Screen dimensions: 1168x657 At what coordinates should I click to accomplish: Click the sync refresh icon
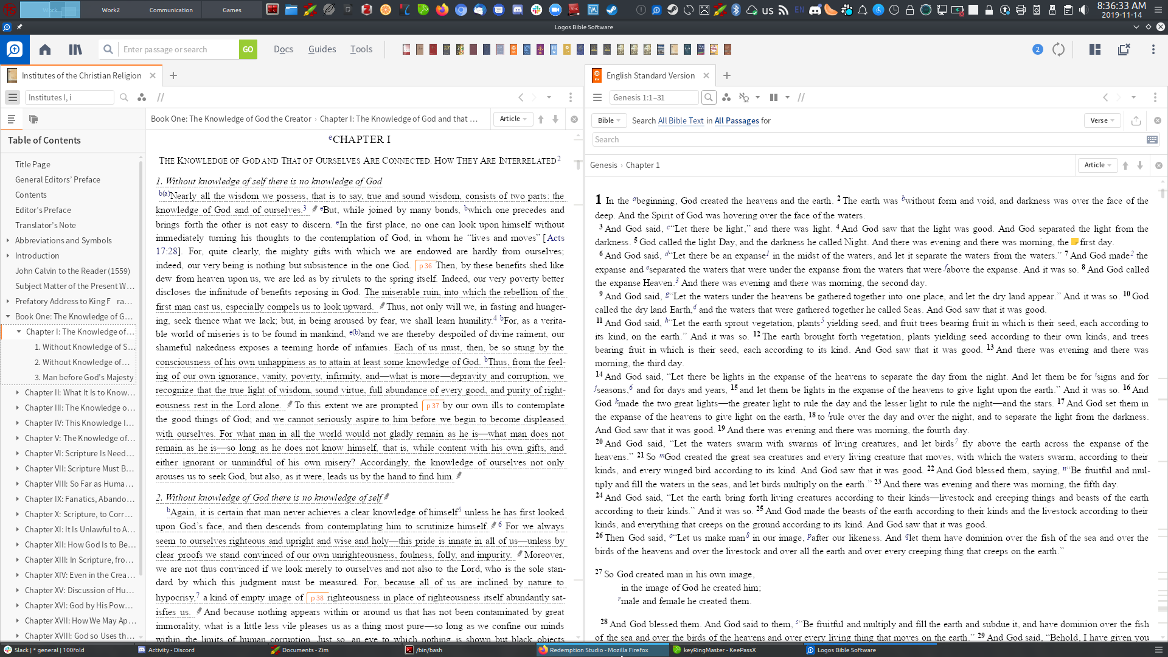(1058, 49)
